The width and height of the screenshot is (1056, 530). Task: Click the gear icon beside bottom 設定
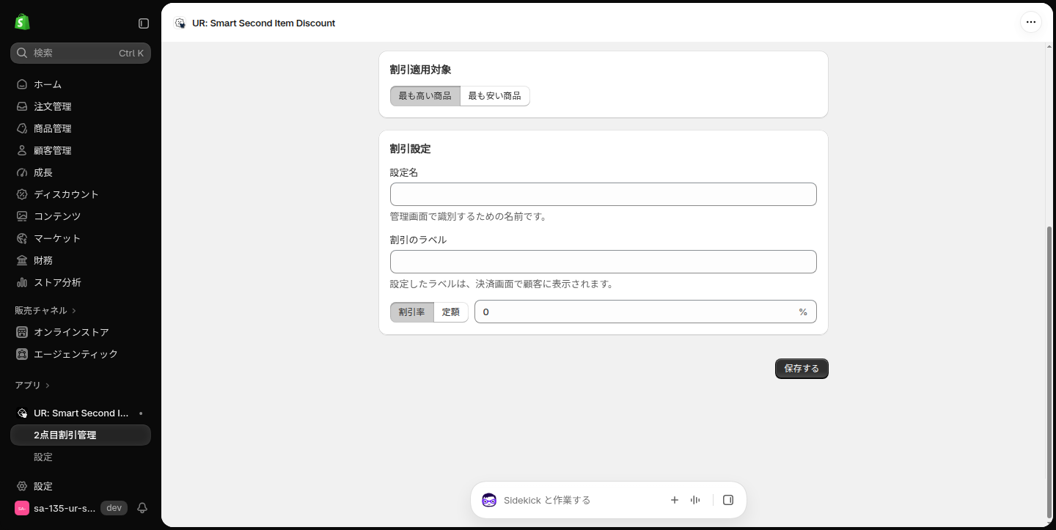coord(22,486)
